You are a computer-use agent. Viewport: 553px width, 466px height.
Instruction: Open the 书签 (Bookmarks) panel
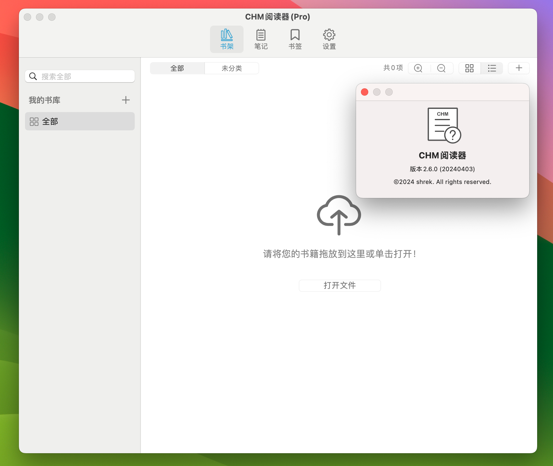[294, 39]
